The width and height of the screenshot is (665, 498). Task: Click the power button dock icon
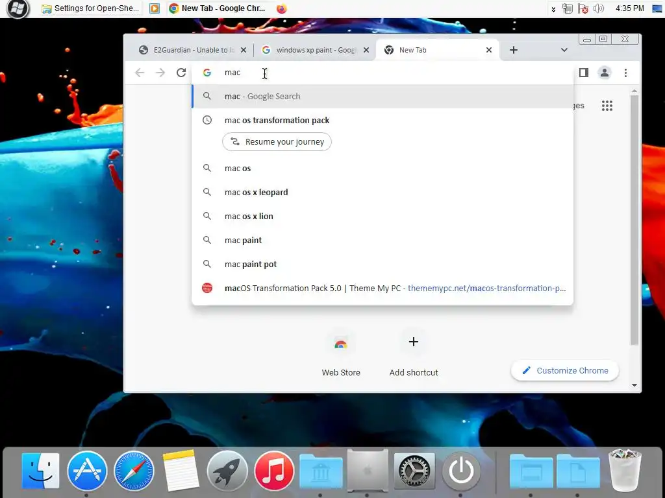461,471
